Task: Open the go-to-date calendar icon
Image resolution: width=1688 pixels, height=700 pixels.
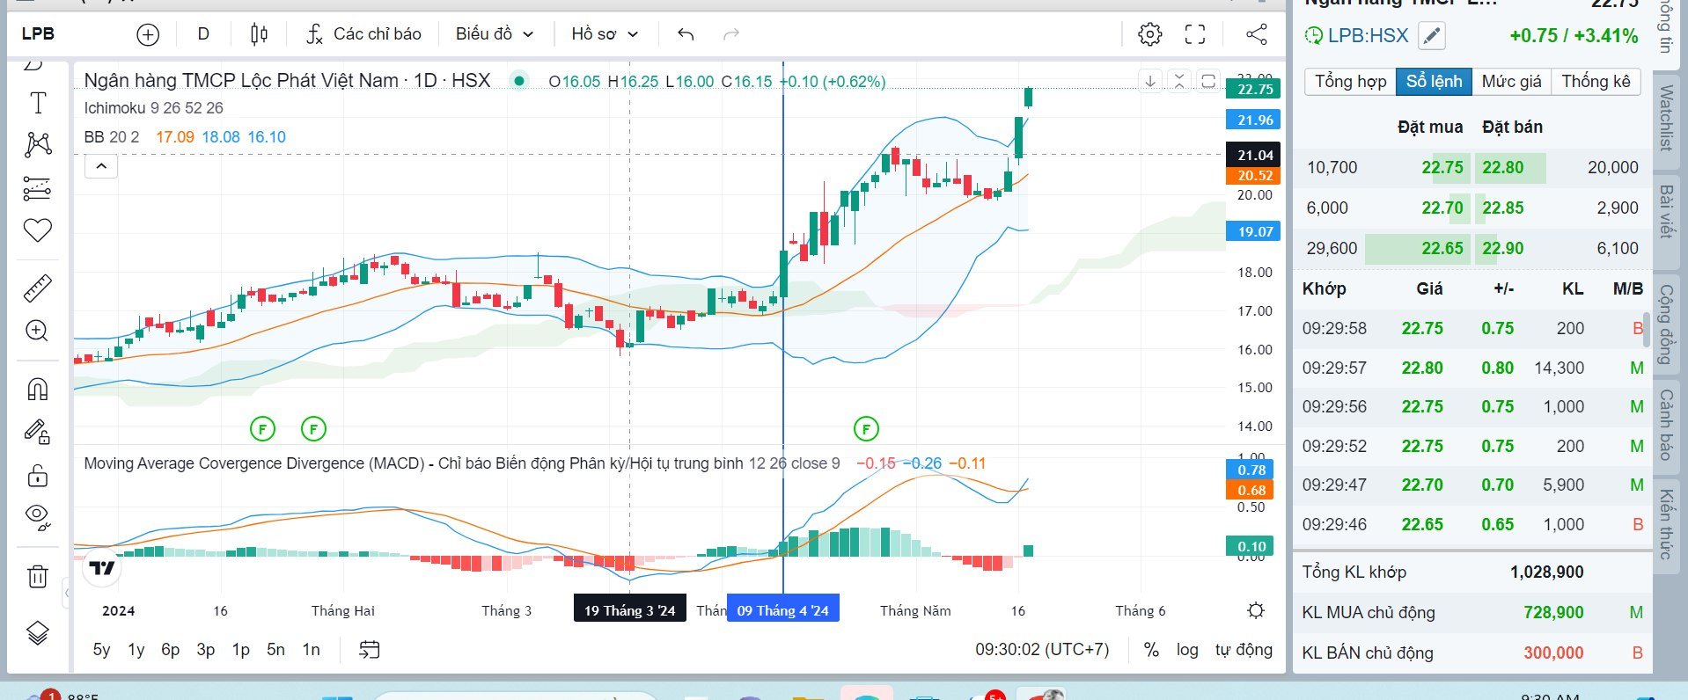Action: point(370,650)
